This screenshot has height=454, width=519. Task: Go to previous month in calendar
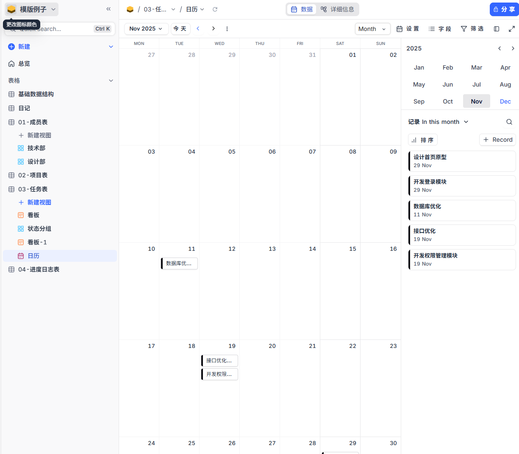198,28
